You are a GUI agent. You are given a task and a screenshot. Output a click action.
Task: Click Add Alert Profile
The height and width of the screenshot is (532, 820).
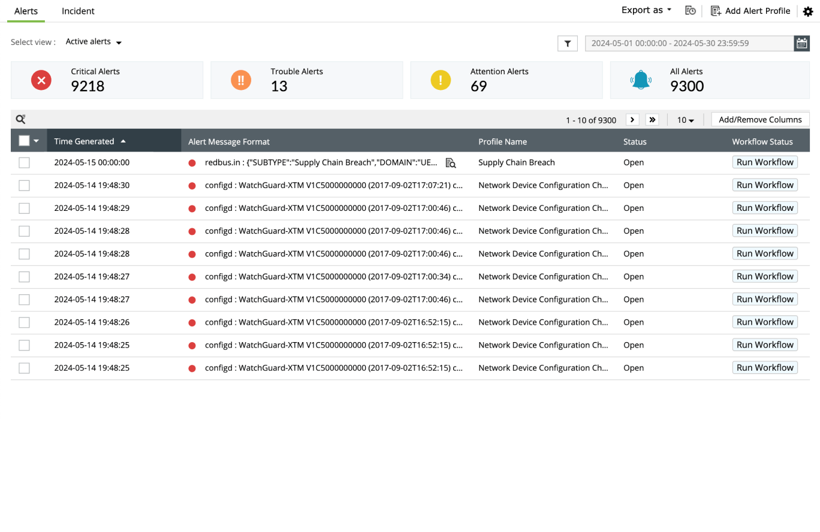pos(750,10)
